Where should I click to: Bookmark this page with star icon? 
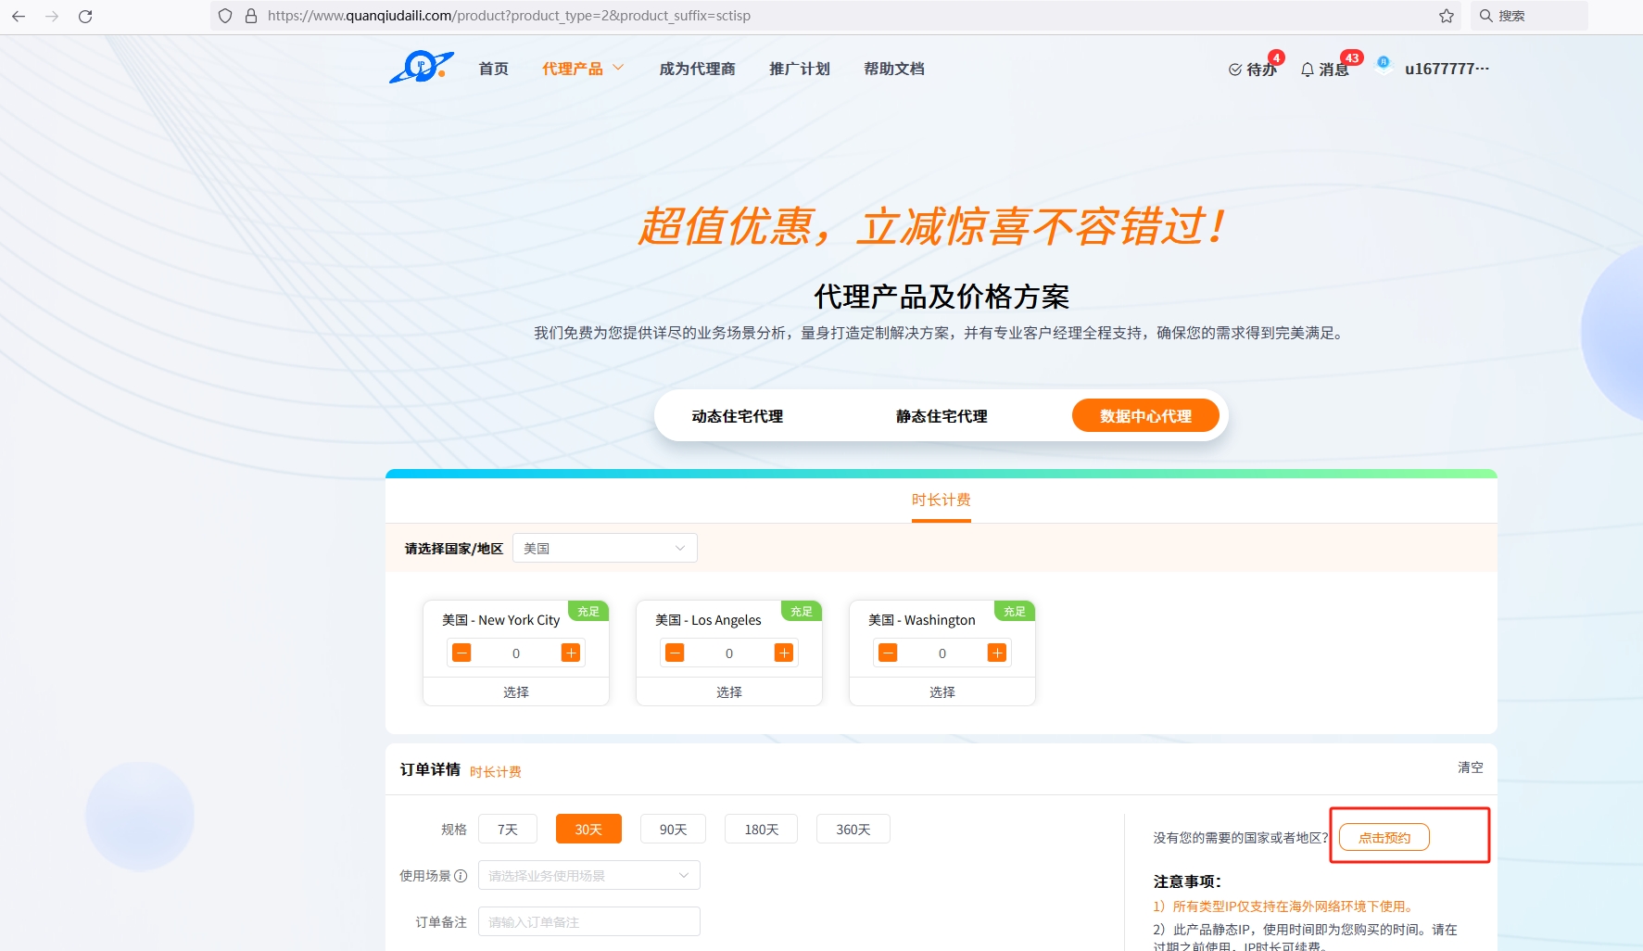1446,16
